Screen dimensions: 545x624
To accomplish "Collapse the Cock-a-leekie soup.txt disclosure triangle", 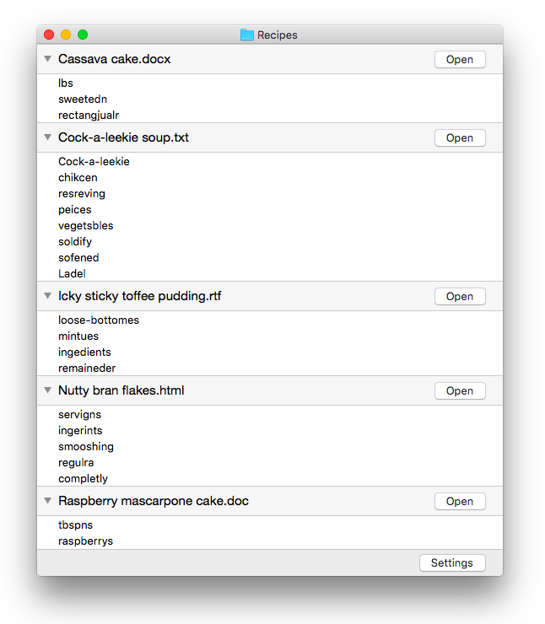I will 48,137.
